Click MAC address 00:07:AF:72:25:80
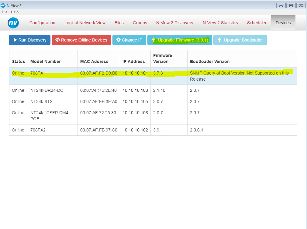 click(98, 113)
